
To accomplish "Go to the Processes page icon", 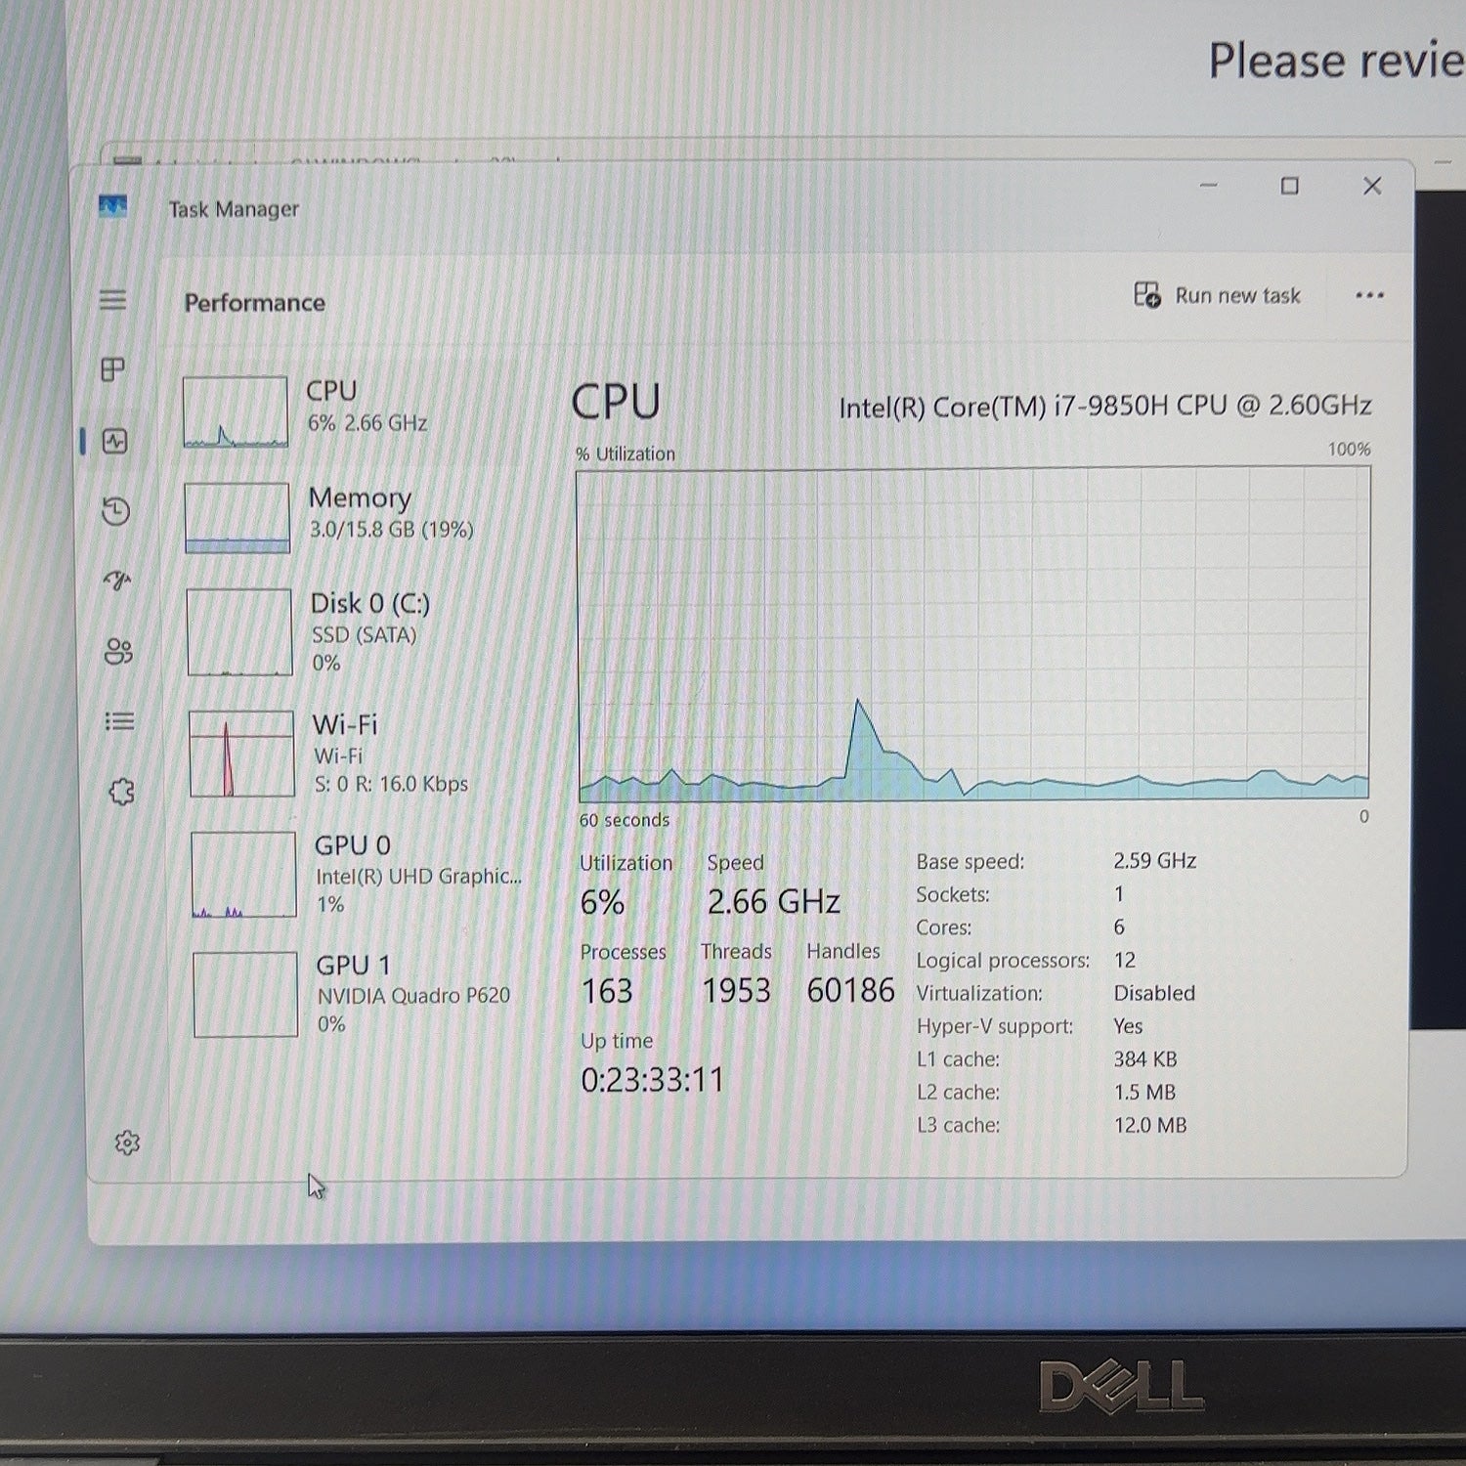I will (113, 369).
